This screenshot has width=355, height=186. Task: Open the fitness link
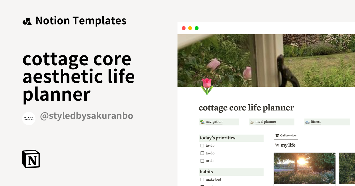click(x=316, y=122)
